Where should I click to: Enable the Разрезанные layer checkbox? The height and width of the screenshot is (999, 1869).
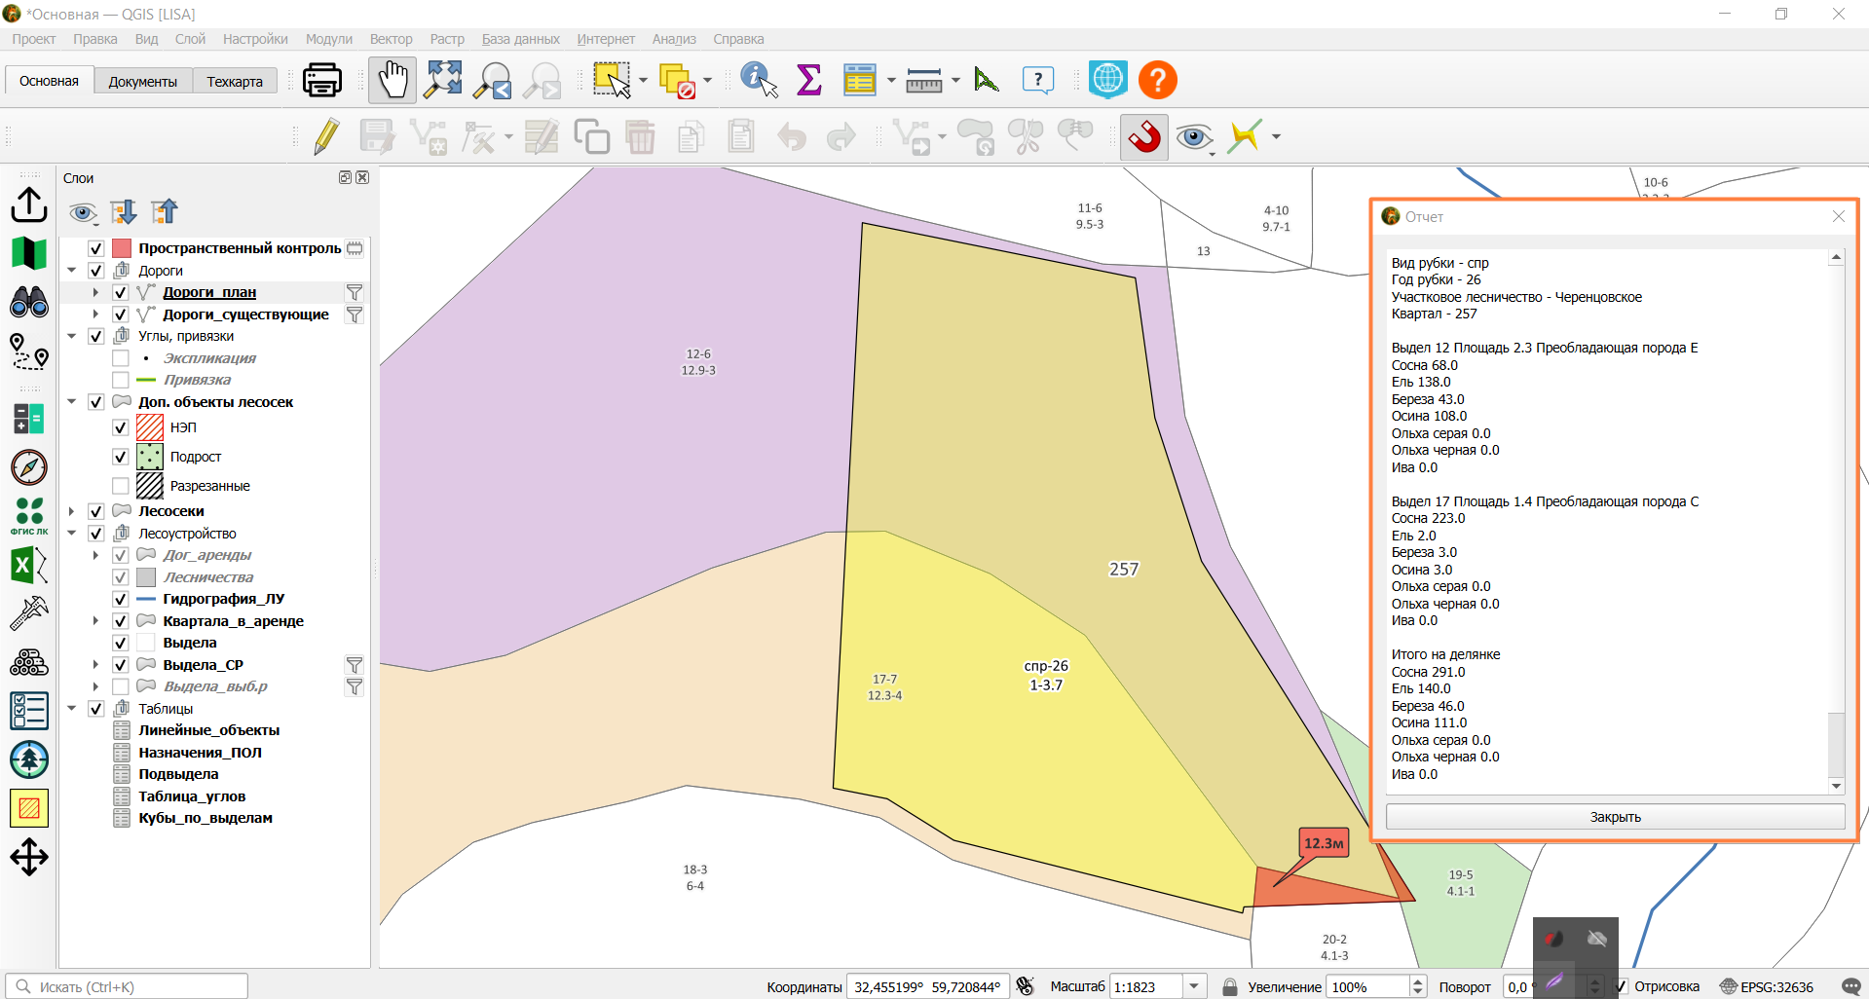(121, 486)
